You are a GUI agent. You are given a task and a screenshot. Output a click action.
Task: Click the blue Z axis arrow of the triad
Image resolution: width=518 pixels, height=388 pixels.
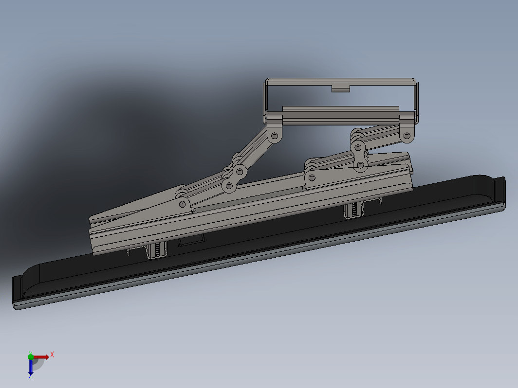pos(31,367)
